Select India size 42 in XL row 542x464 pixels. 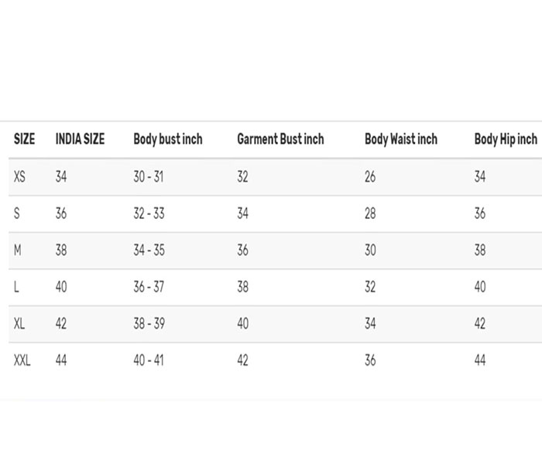[x=61, y=323]
